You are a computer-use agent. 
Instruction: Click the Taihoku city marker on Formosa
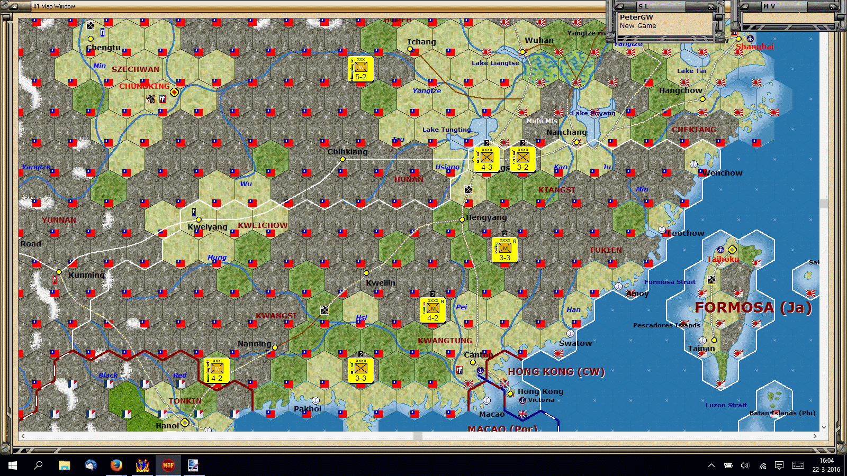point(732,250)
